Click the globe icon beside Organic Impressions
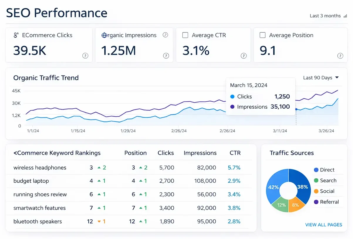The width and height of the screenshot is (353, 239). pos(104,35)
